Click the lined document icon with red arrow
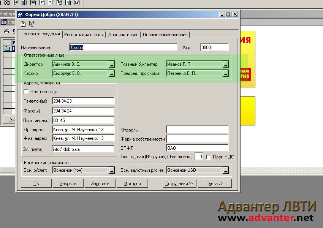This screenshot has height=228, width=323. [33, 3]
